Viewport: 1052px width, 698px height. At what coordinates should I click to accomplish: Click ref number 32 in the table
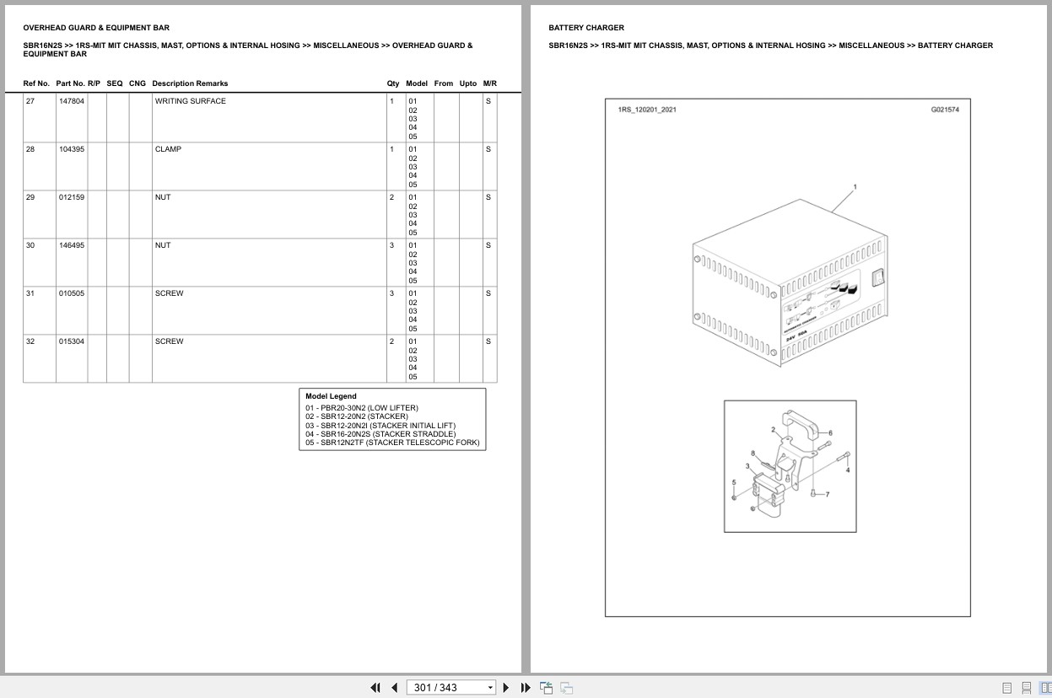(x=30, y=341)
